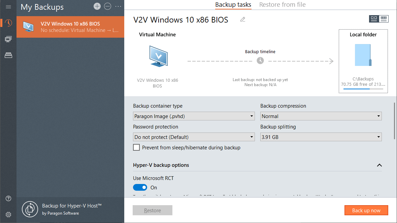This screenshot has width=397, height=223.
Task: Open the hamburger menu in sidebar
Action: [x=8, y=7]
